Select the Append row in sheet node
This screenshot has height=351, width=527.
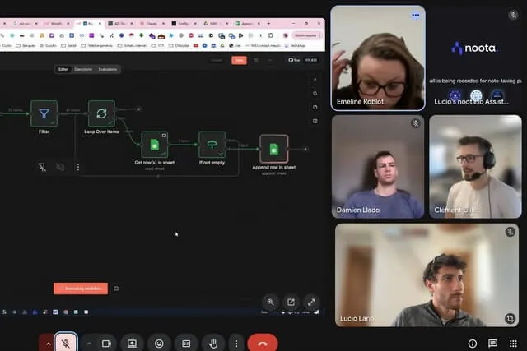274,149
